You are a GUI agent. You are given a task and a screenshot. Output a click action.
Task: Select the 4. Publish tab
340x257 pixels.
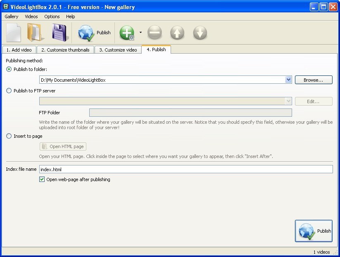[x=156, y=50]
